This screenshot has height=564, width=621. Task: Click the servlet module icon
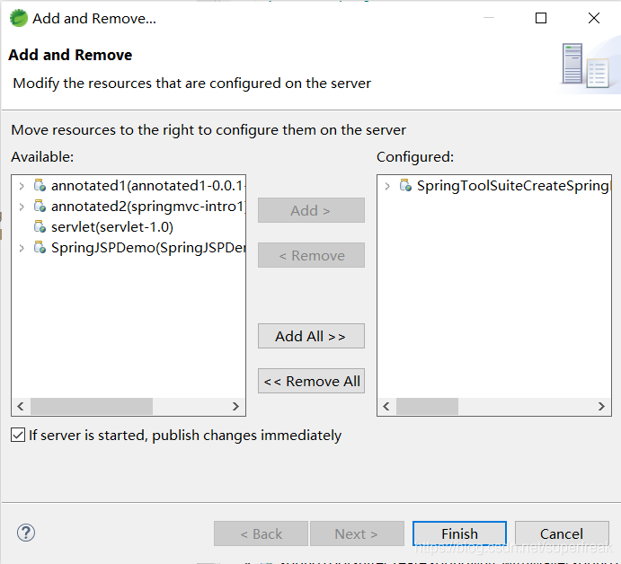40,227
